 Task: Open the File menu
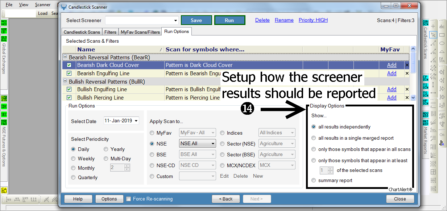coord(9,5)
